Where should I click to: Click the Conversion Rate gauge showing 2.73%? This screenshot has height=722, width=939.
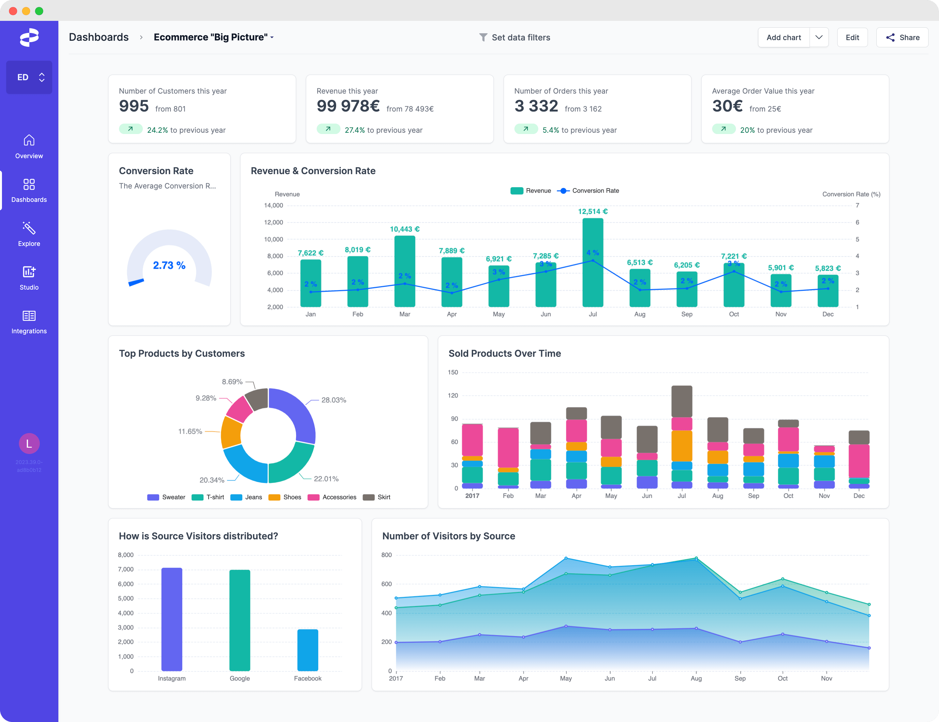(169, 265)
